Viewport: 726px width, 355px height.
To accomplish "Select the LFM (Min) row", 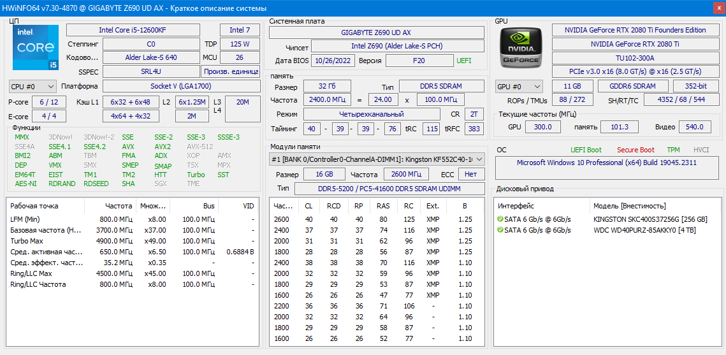I will 132,219.
